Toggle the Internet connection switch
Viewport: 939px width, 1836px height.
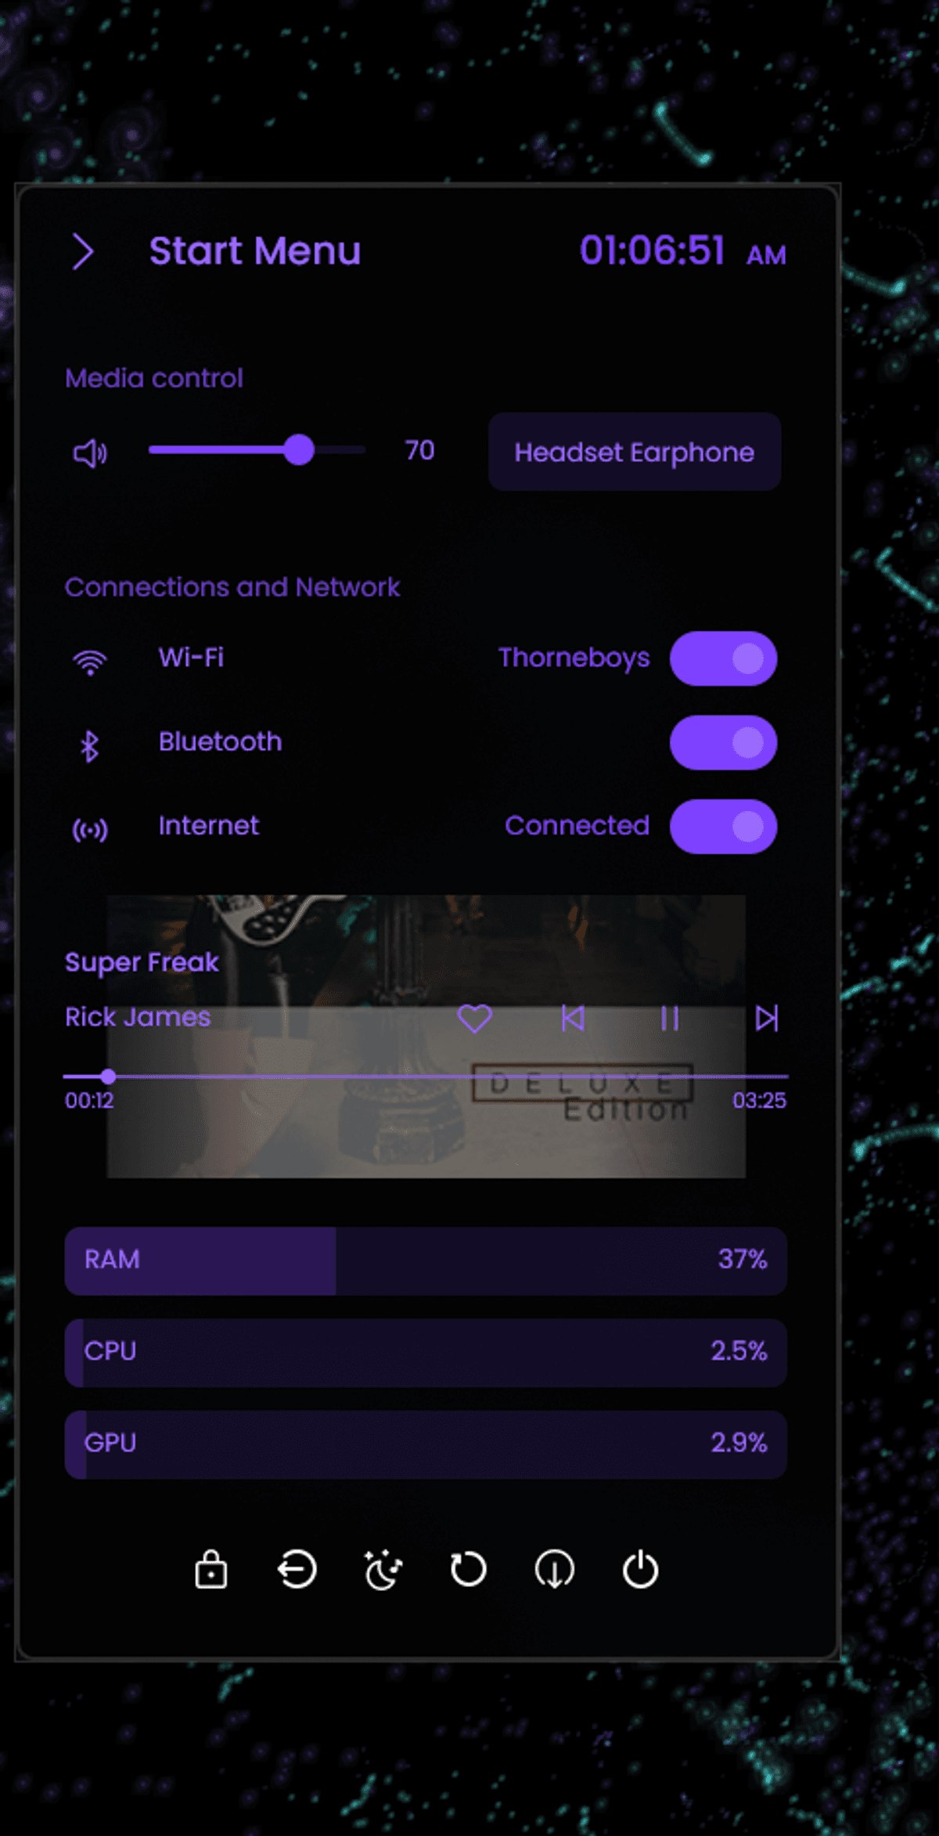click(723, 826)
